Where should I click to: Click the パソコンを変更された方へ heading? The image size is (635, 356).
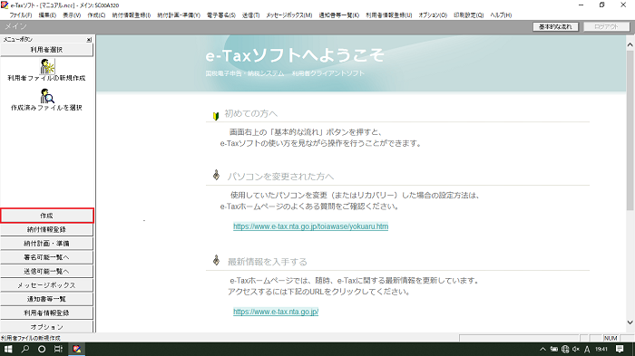pyautogui.click(x=280, y=177)
